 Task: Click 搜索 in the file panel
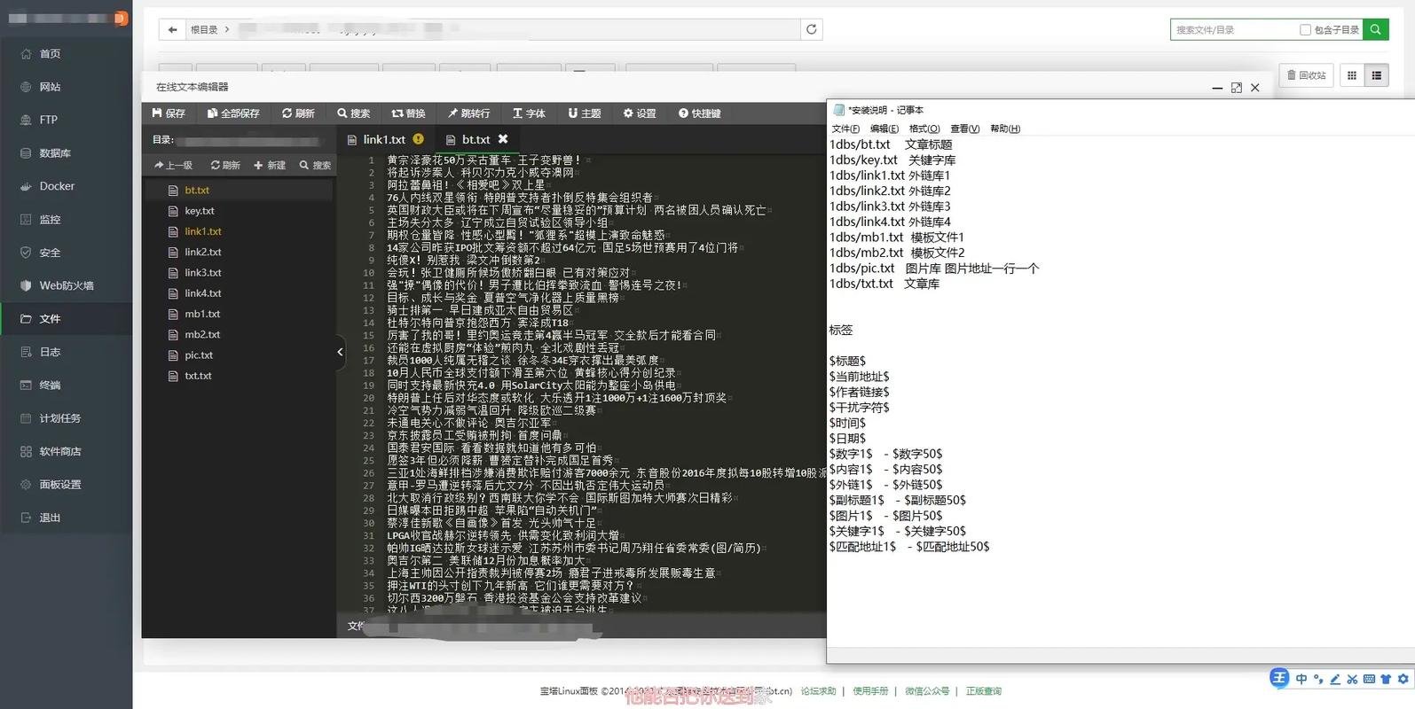[x=315, y=165]
